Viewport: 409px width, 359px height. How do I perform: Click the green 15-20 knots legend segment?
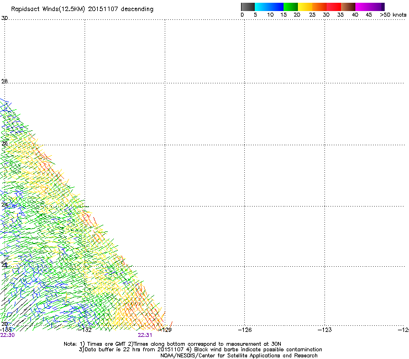click(291, 7)
